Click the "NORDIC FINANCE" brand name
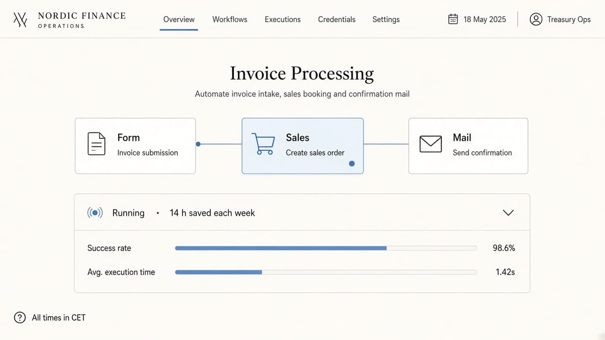 point(82,16)
